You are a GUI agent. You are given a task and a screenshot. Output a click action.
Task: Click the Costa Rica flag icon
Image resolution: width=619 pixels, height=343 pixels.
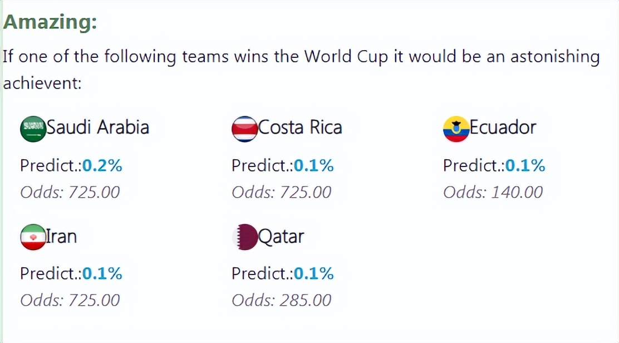tap(244, 129)
